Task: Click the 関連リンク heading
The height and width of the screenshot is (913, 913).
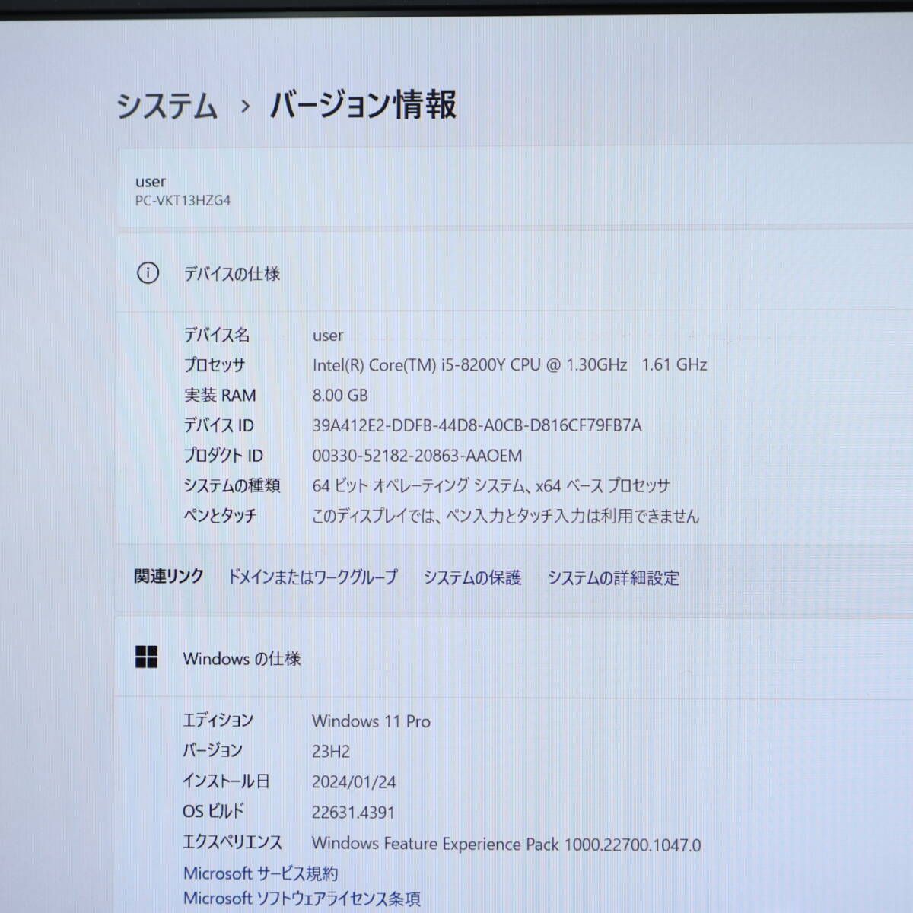Action: coord(168,577)
